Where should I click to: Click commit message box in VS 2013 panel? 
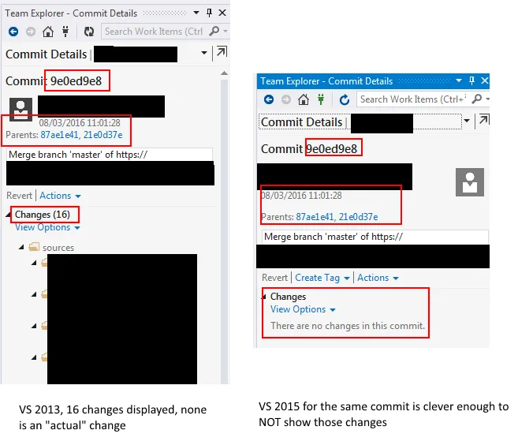pos(110,155)
